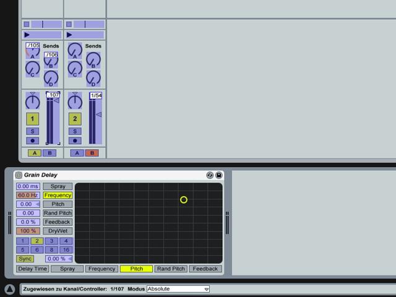Select Feedback on the X-axis row

click(205, 269)
